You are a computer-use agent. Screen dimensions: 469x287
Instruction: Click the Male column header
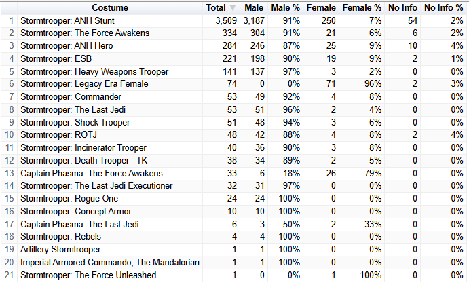point(254,7)
